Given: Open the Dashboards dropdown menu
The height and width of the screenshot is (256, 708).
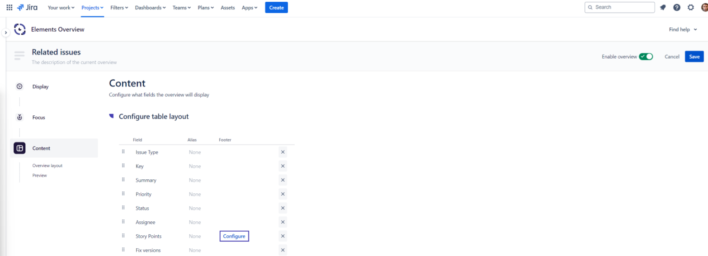Looking at the screenshot, I should click(150, 8).
